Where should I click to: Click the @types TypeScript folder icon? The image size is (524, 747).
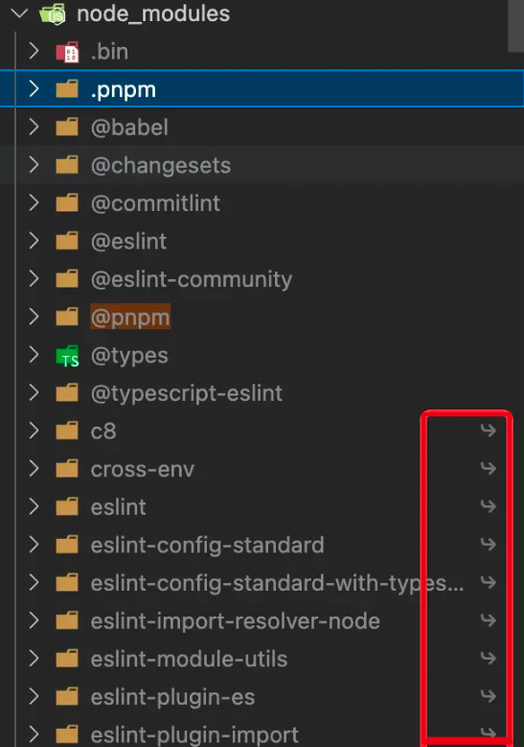(x=67, y=356)
